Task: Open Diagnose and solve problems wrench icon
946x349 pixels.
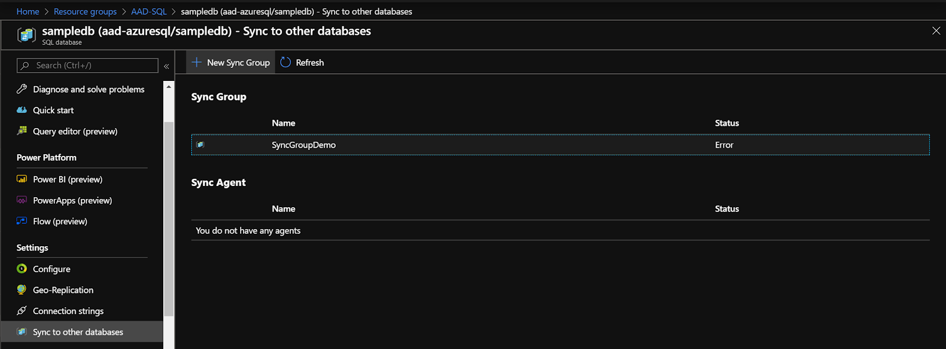Action: click(22, 89)
